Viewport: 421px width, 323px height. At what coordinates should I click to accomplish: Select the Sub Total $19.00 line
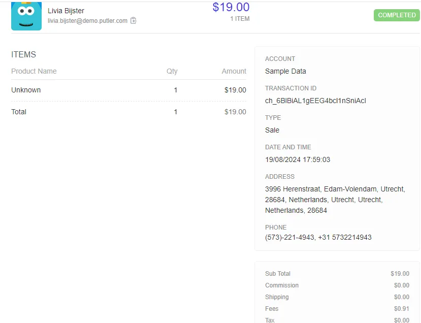click(x=337, y=274)
